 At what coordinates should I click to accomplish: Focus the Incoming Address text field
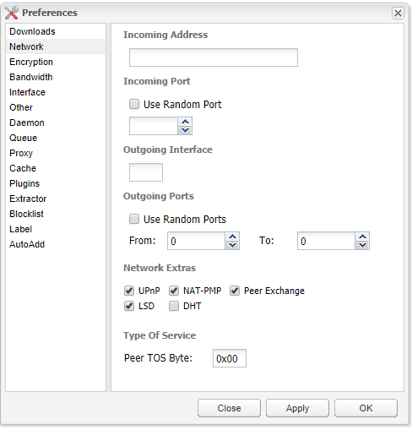coord(214,57)
